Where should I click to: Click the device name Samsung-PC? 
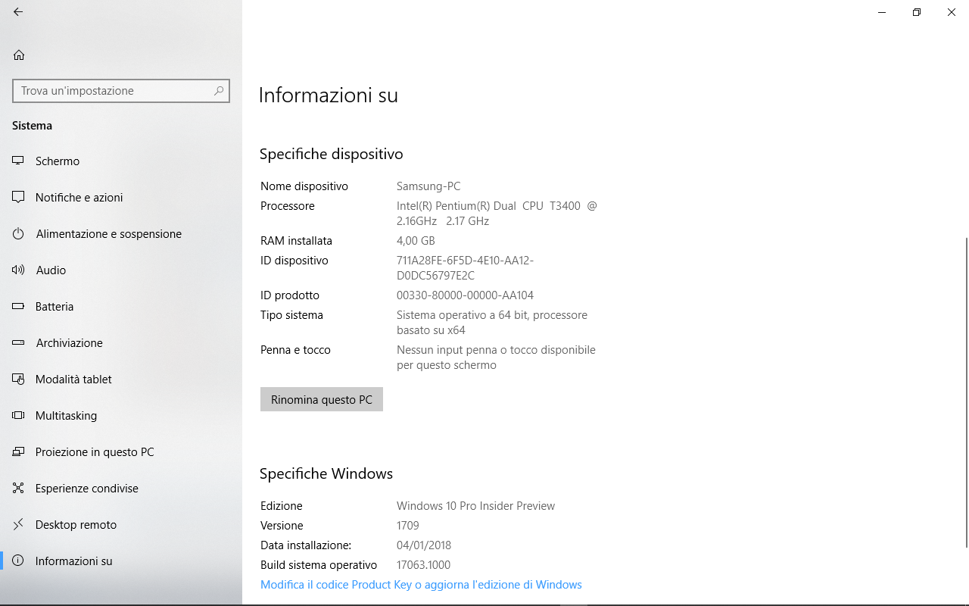point(428,186)
